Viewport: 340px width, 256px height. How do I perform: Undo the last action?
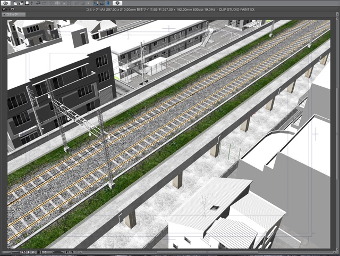pyautogui.click(x=38, y=3)
